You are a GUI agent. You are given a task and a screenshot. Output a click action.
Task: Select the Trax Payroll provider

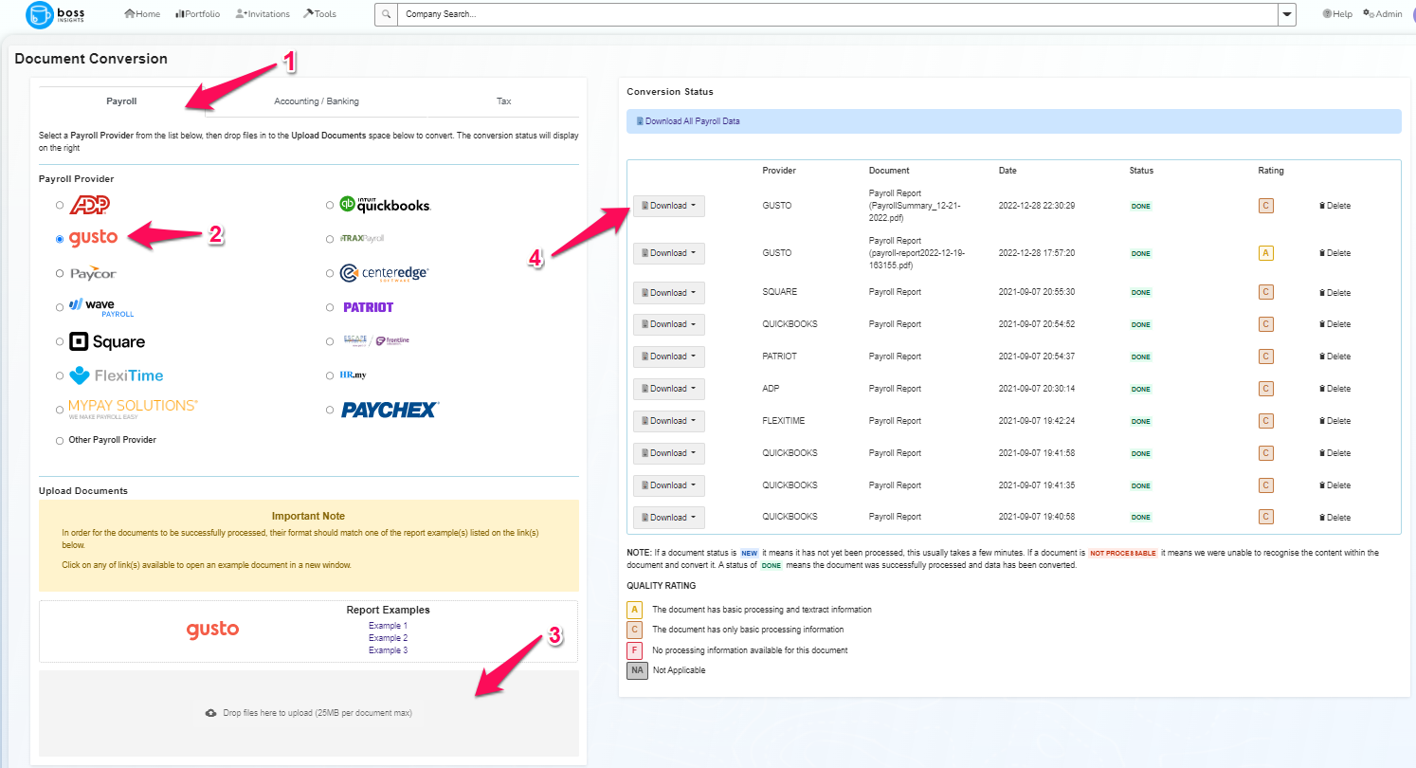pos(330,239)
